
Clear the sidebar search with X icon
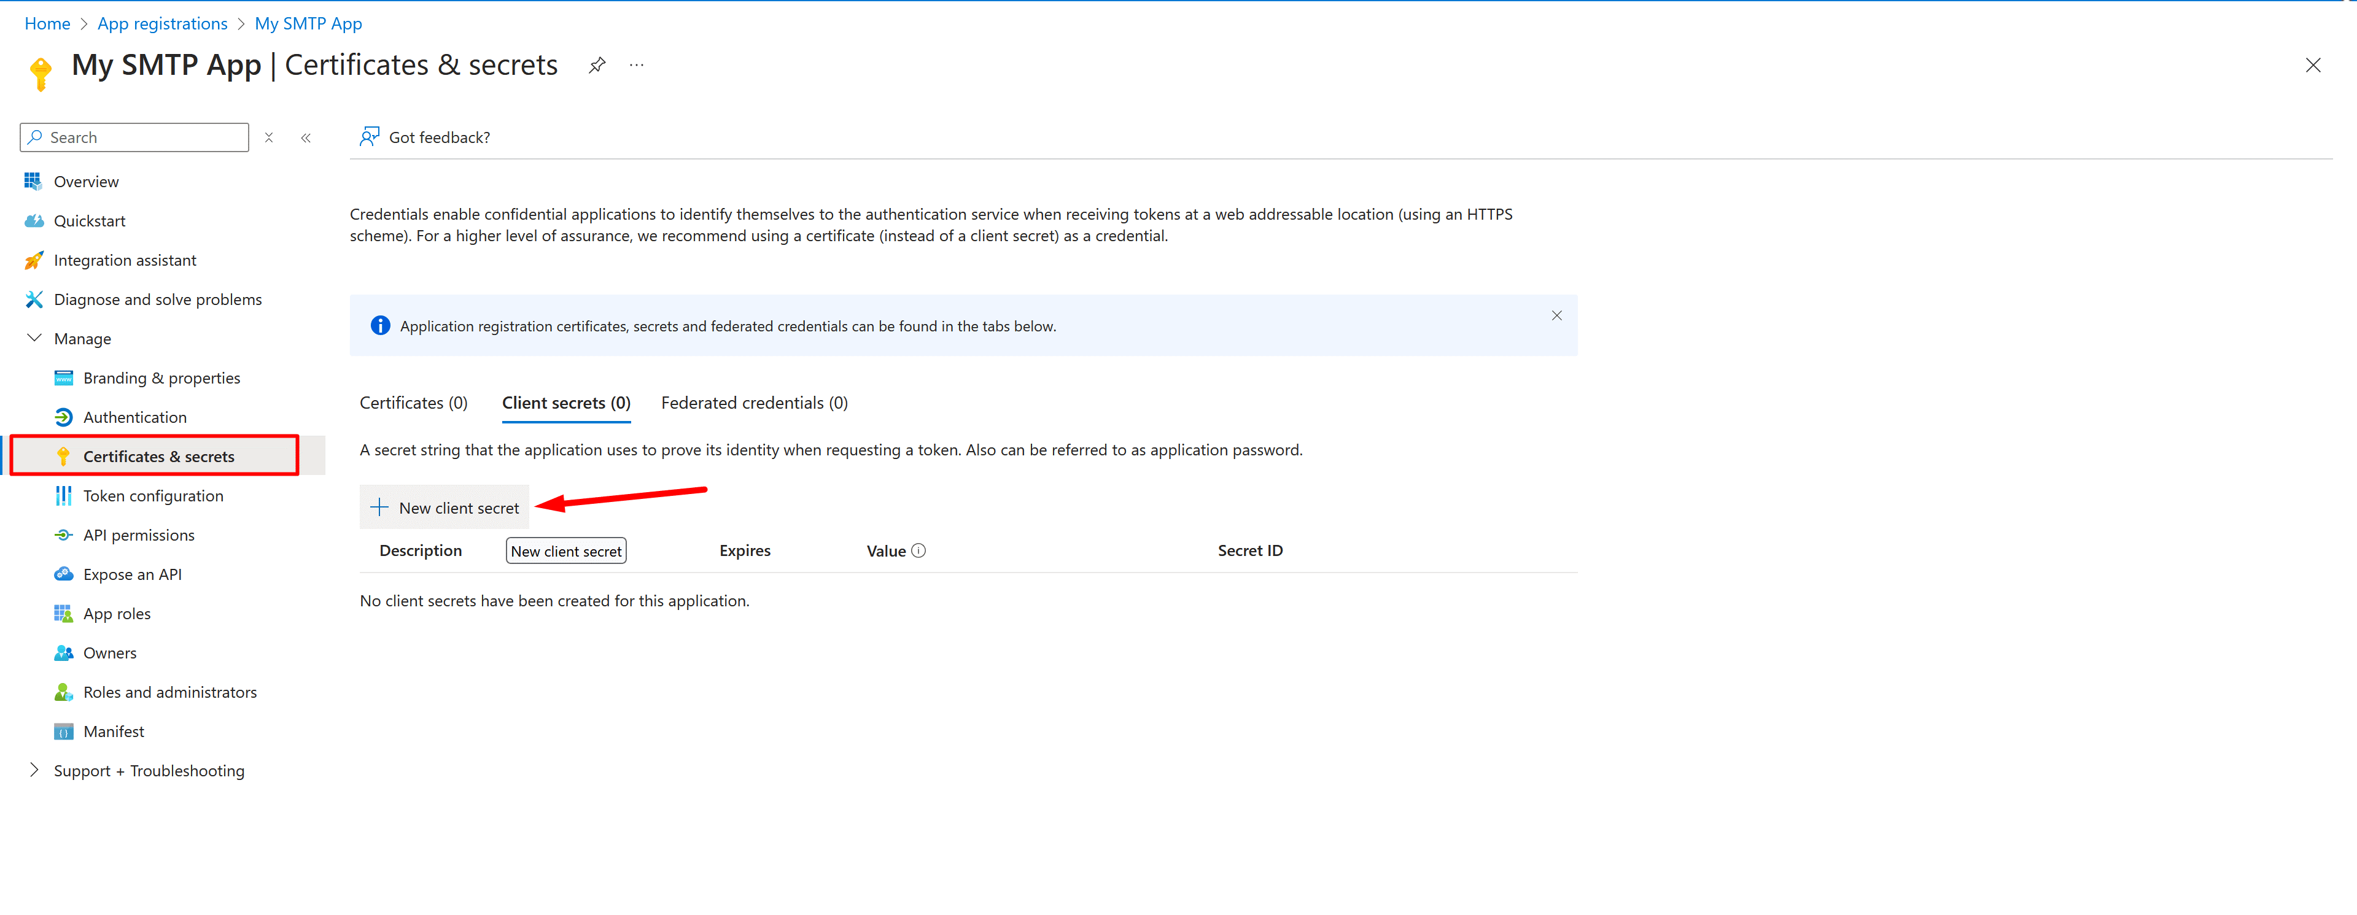269,137
